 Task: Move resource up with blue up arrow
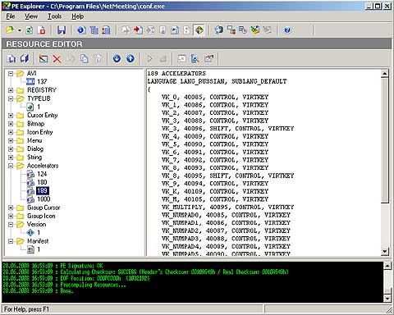point(131,58)
